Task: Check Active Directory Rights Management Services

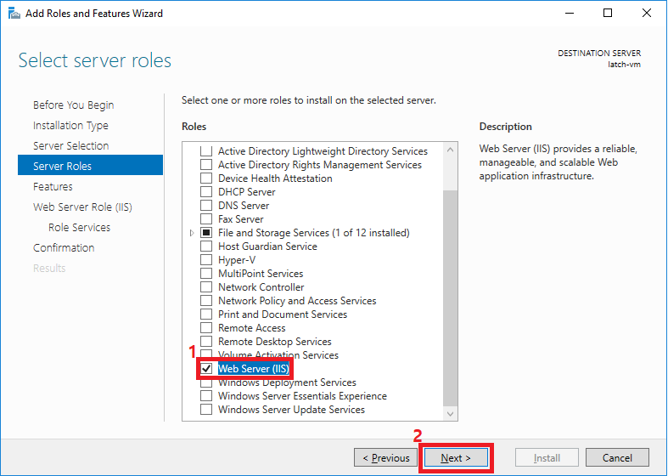Action: 206,165
